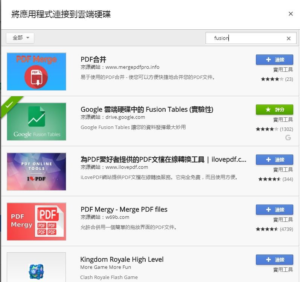Click the 實用工具 label under Kingdom Royale

[283, 270]
